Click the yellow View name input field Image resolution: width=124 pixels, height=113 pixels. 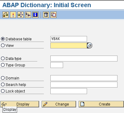point(69,45)
